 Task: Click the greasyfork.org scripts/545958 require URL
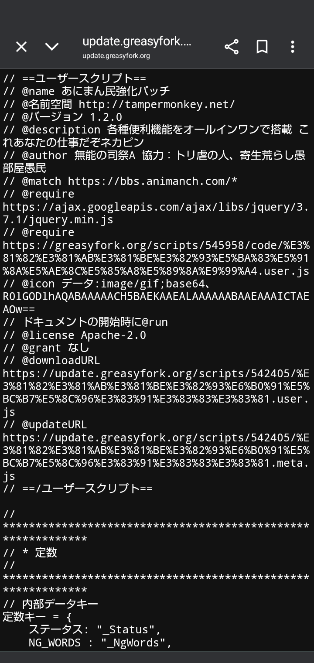pos(156,258)
